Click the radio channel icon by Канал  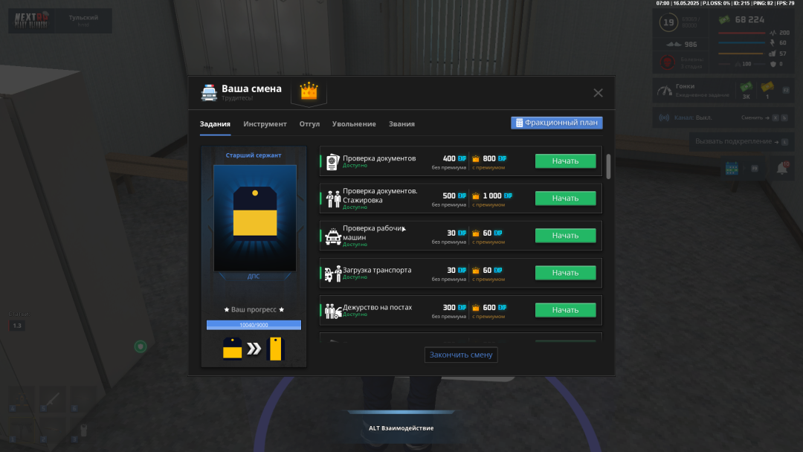(x=664, y=117)
